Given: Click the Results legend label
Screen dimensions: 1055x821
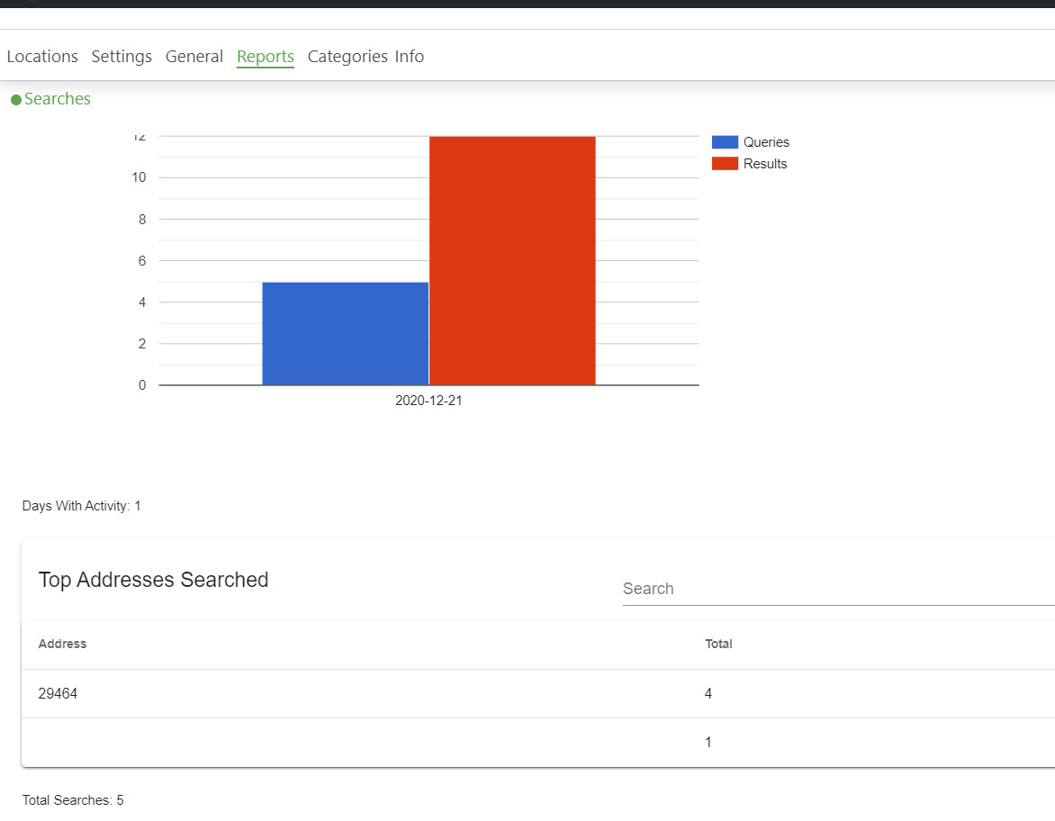Looking at the screenshot, I should (x=765, y=164).
